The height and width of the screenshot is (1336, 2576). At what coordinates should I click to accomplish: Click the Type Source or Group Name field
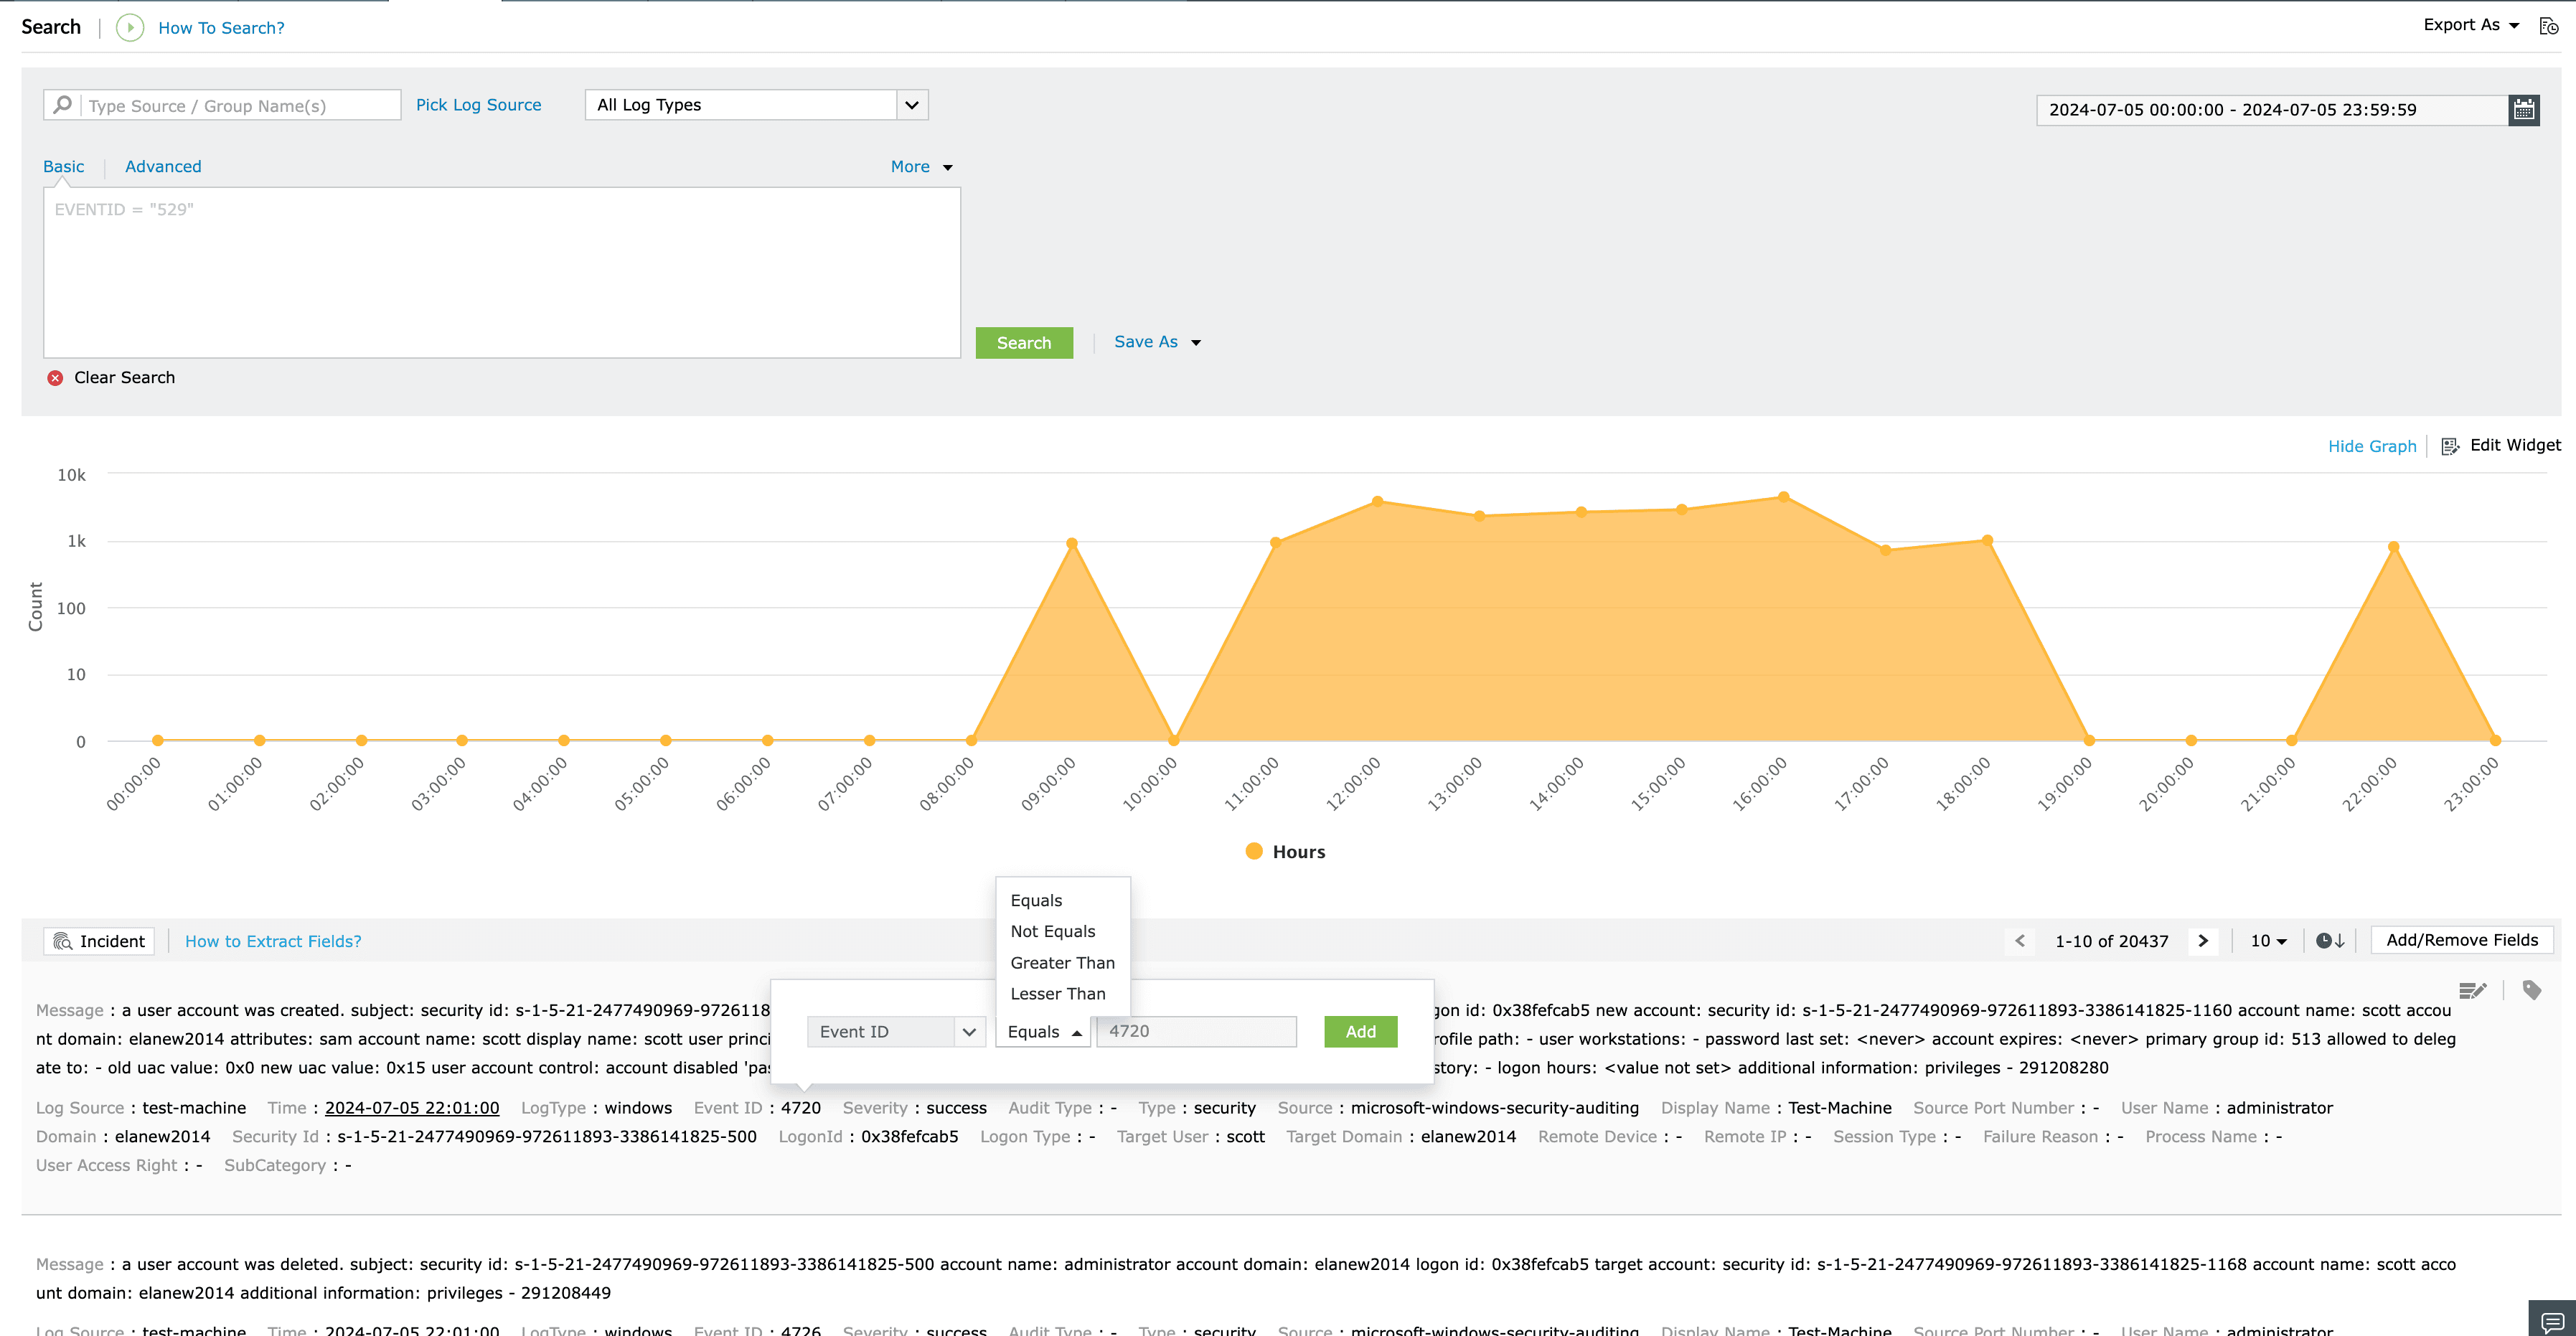tap(240, 106)
